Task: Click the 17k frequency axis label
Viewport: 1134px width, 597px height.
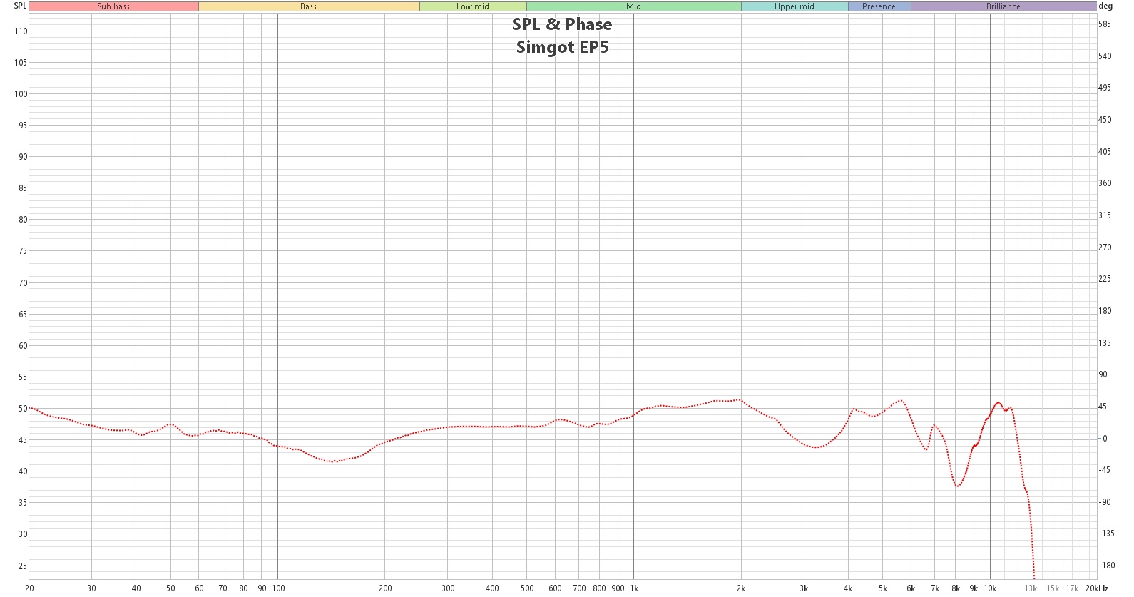Action: pos(1072,588)
